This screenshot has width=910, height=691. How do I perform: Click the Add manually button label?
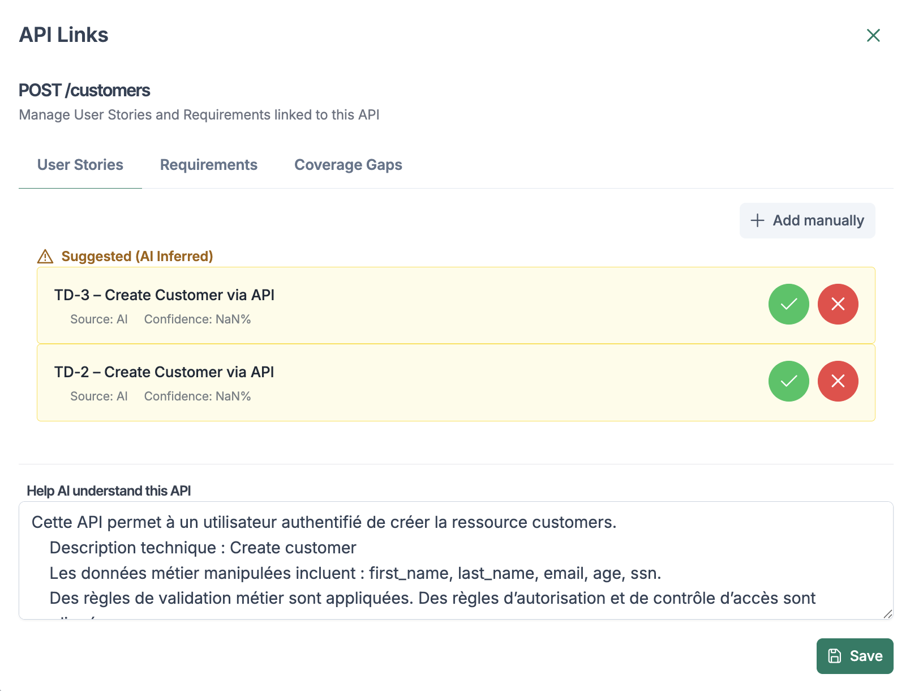coord(818,220)
